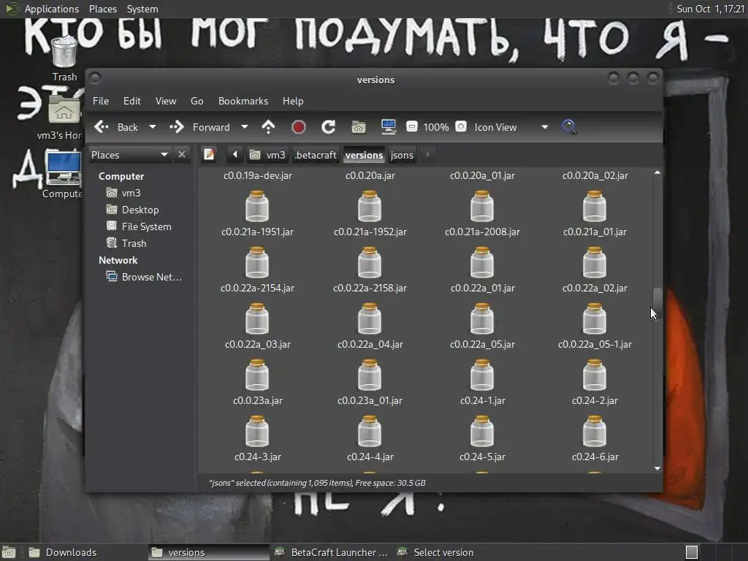The width and height of the screenshot is (748, 561).
Task: Open the Back history dropdown arrow
Action: (152, 127)
